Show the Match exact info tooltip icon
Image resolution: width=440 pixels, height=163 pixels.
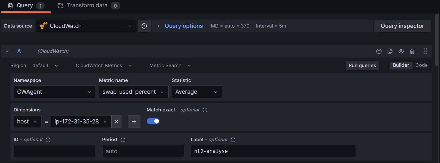point(205,110)
